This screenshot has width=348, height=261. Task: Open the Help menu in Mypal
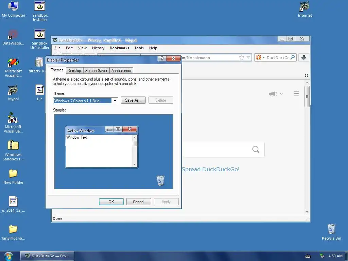pyautogui.click(x=153, y=48)
